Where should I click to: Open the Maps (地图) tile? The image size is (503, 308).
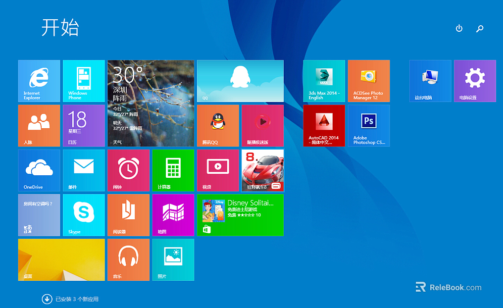pyautogui.click(x=173, y=215)
